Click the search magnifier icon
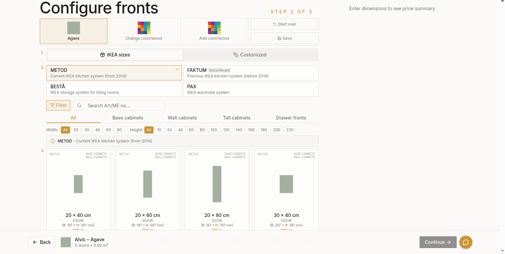This screenshot has width=505, height=254. pos(79,105)
